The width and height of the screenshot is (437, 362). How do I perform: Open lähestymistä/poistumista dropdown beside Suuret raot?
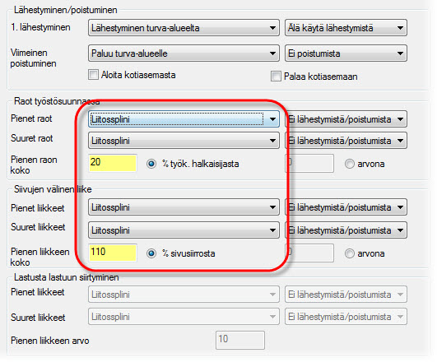click(x=346, y=141)
